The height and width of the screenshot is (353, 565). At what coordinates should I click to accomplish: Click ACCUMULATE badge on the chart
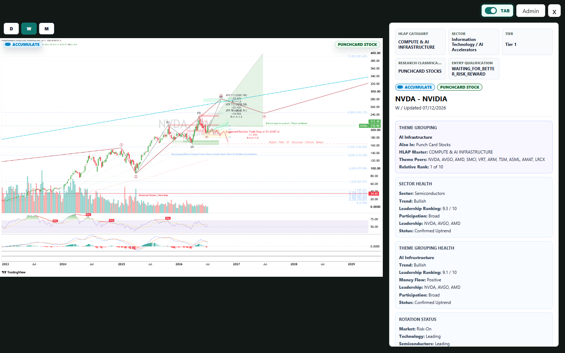point(23,44)
